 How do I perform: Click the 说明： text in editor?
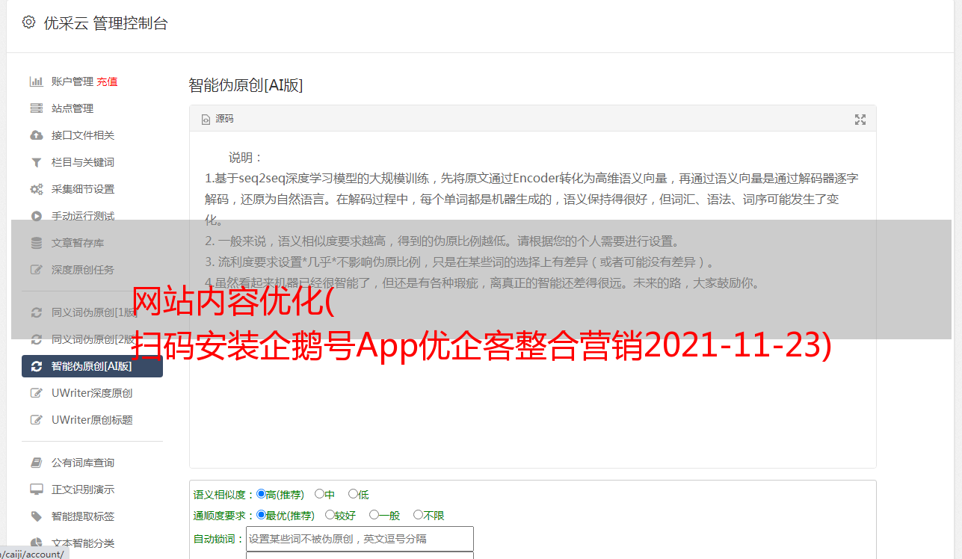click(x=246, y=158)
